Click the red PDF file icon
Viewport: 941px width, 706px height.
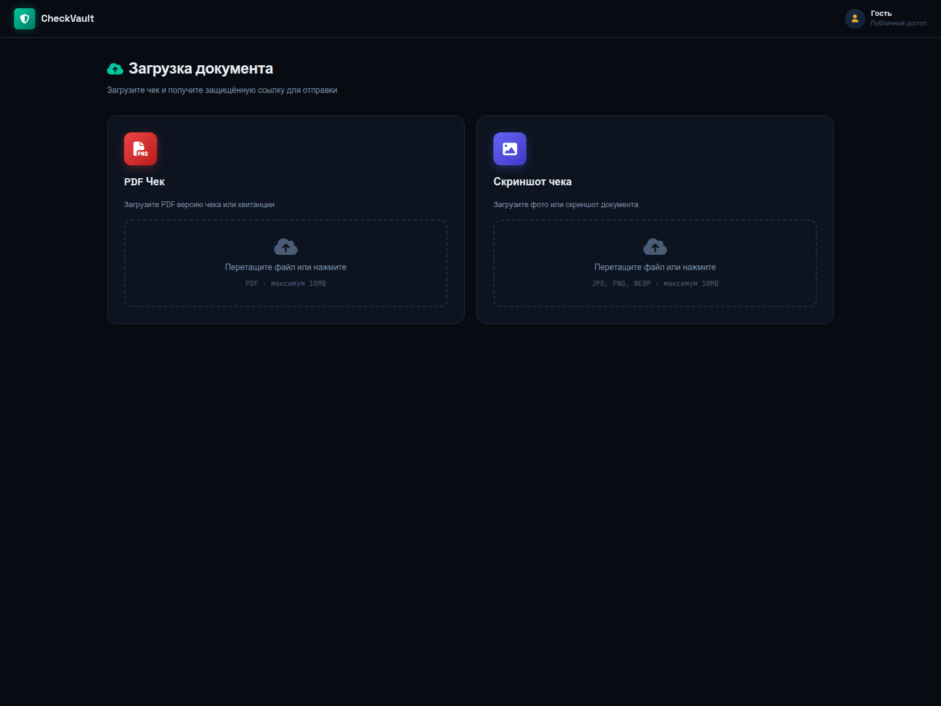[141, 149]
